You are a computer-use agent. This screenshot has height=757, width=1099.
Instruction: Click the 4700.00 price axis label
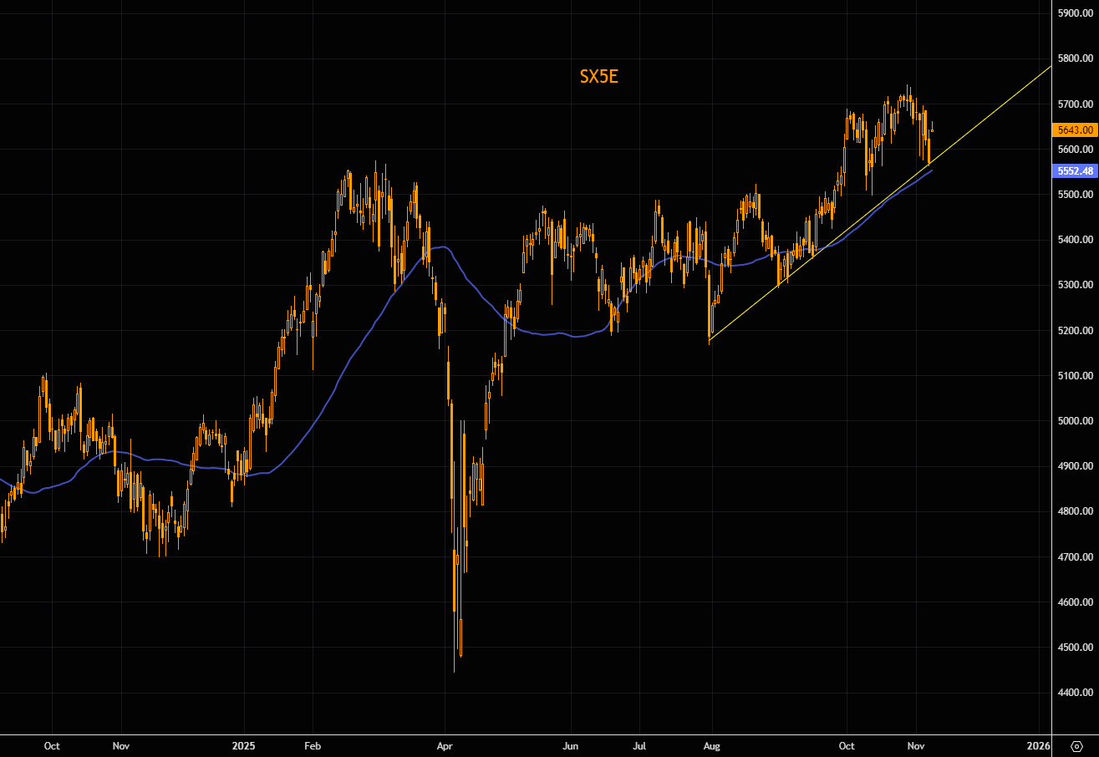coord(1075,556)
